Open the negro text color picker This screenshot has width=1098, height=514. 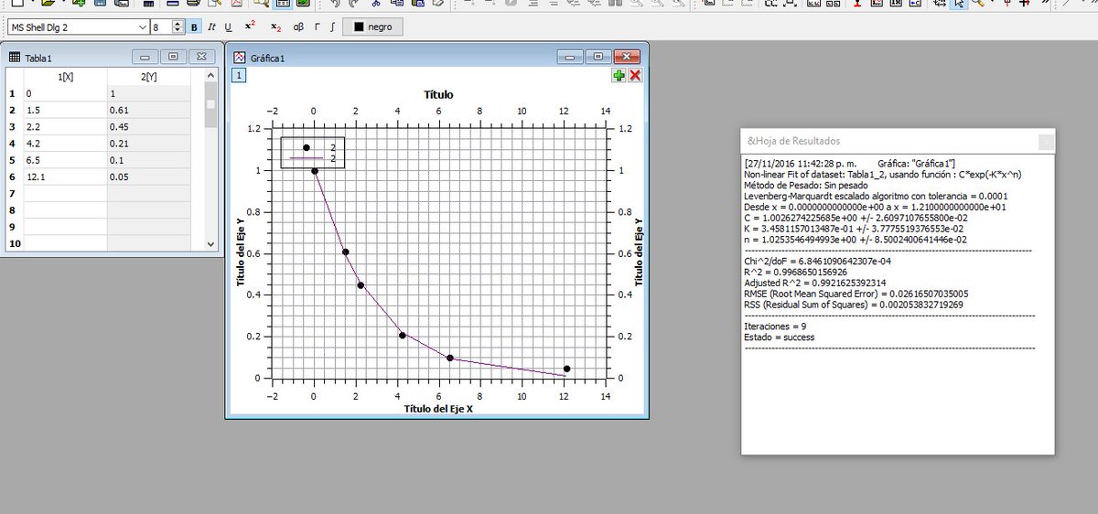coord(373,27)
